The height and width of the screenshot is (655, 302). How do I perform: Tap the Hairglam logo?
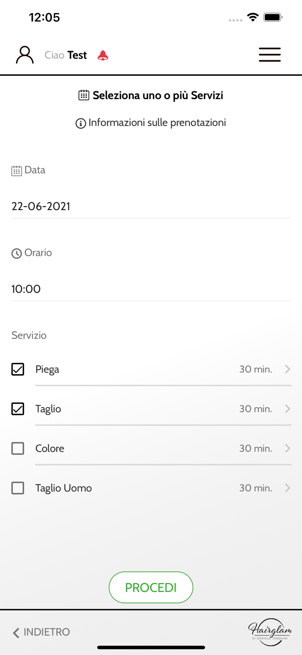tap(270, 632)
